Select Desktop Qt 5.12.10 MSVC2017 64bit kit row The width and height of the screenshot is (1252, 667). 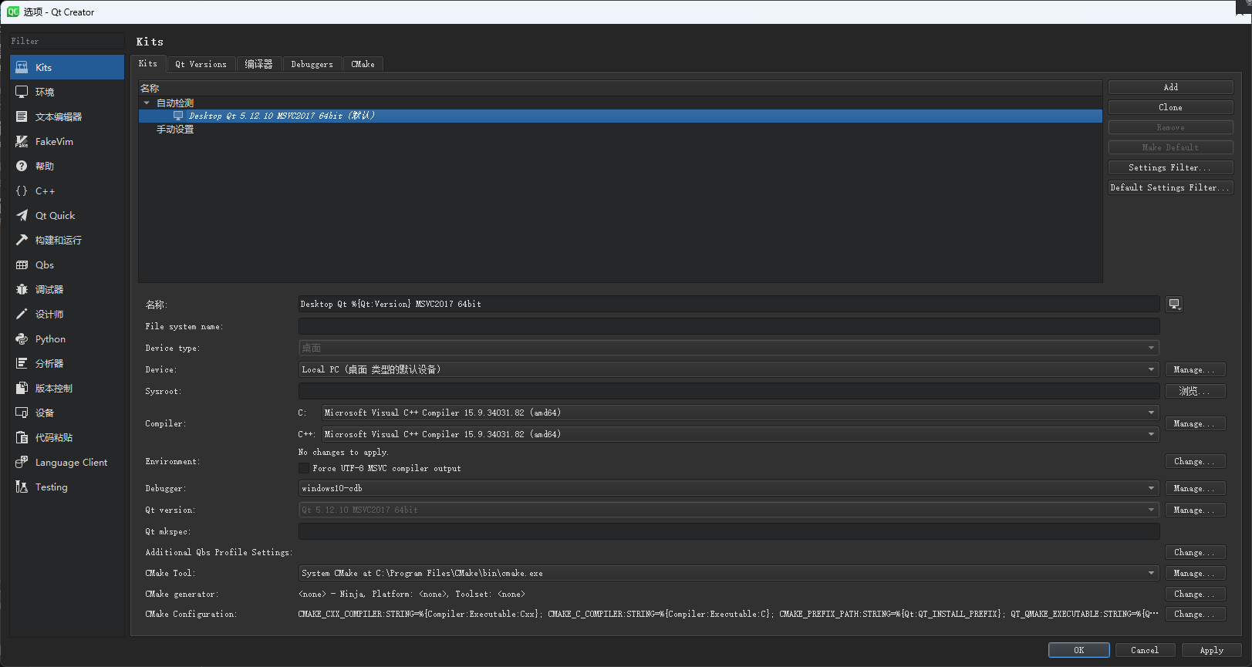[620, 116]
